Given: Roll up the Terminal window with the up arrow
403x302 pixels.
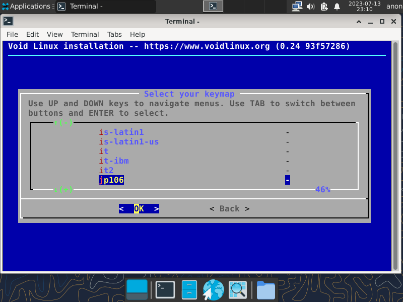Looking at the screenshot, I should (x=359, y=22).
